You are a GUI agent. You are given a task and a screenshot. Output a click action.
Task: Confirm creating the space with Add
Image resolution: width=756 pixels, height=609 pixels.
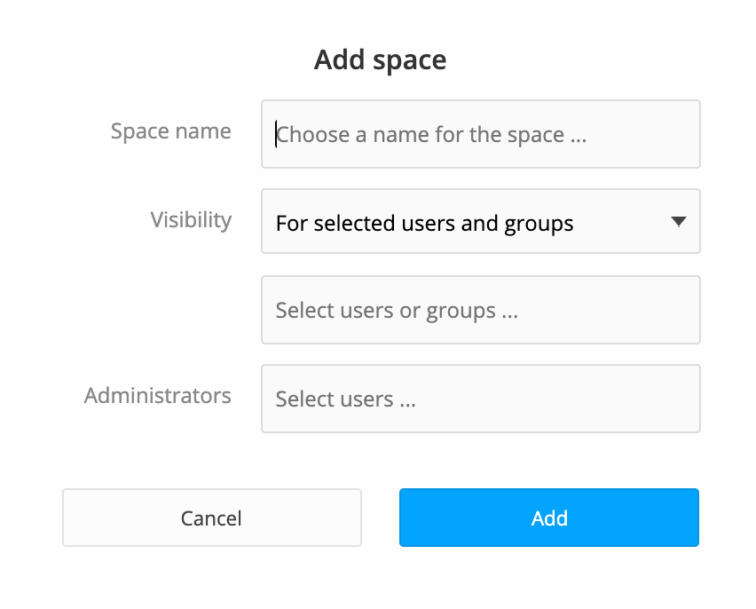[549, 518]
